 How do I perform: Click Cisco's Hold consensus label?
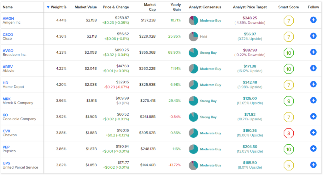tap(203, 37)
